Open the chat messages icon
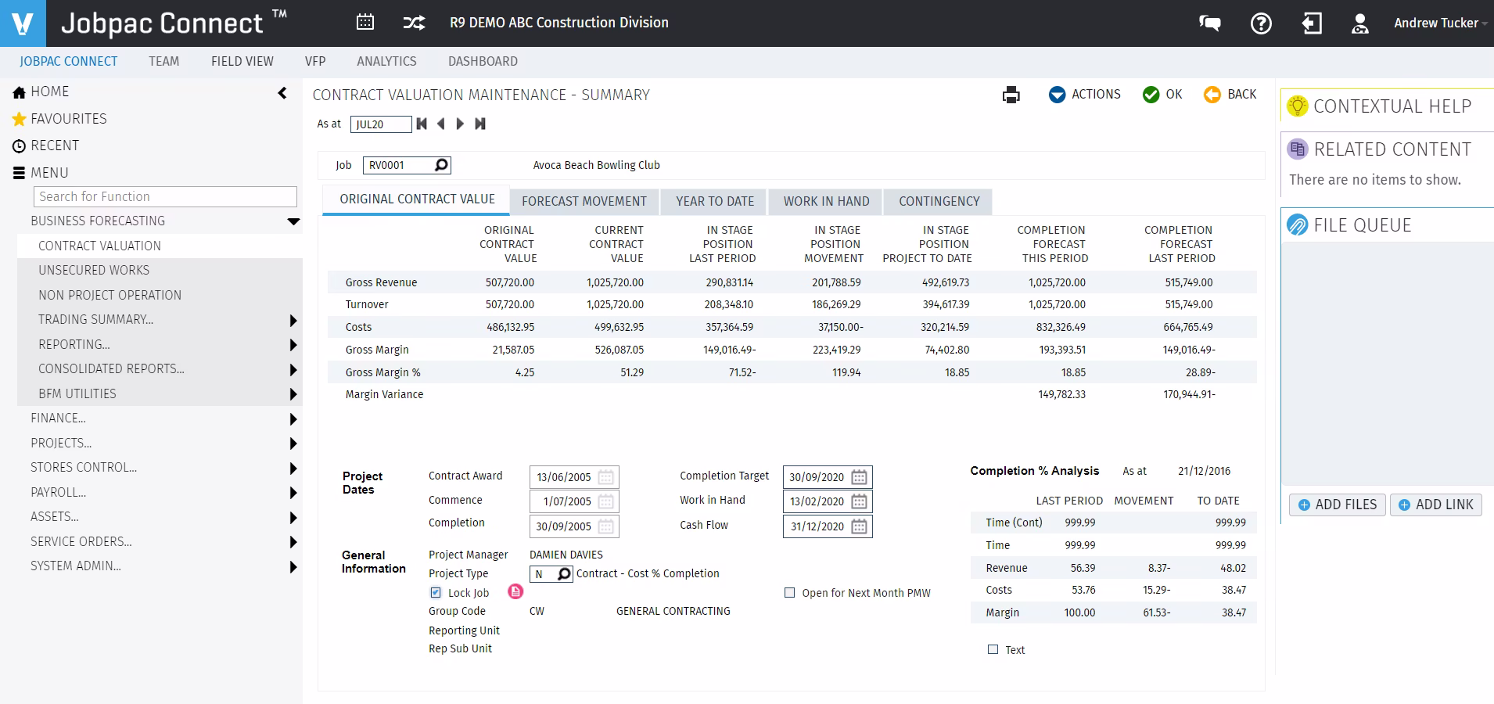Screen dimensions: 1494x704 (x=1209, y=23)
